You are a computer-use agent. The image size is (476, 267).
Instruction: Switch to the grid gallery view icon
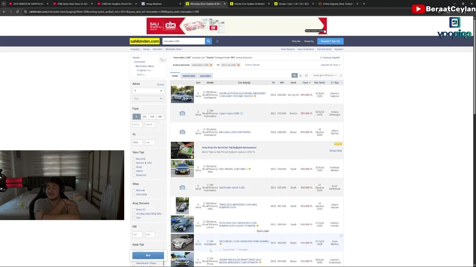pos(306,76)
